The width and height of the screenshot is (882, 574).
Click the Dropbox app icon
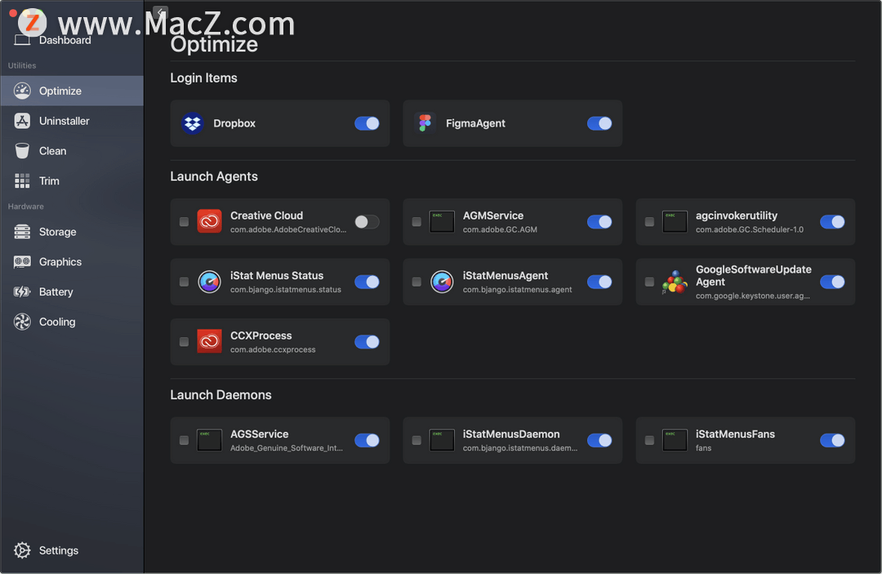[193, 123]
